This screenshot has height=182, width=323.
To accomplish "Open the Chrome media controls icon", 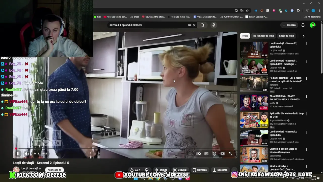I will pyautogui.click(x=307, y=11).
